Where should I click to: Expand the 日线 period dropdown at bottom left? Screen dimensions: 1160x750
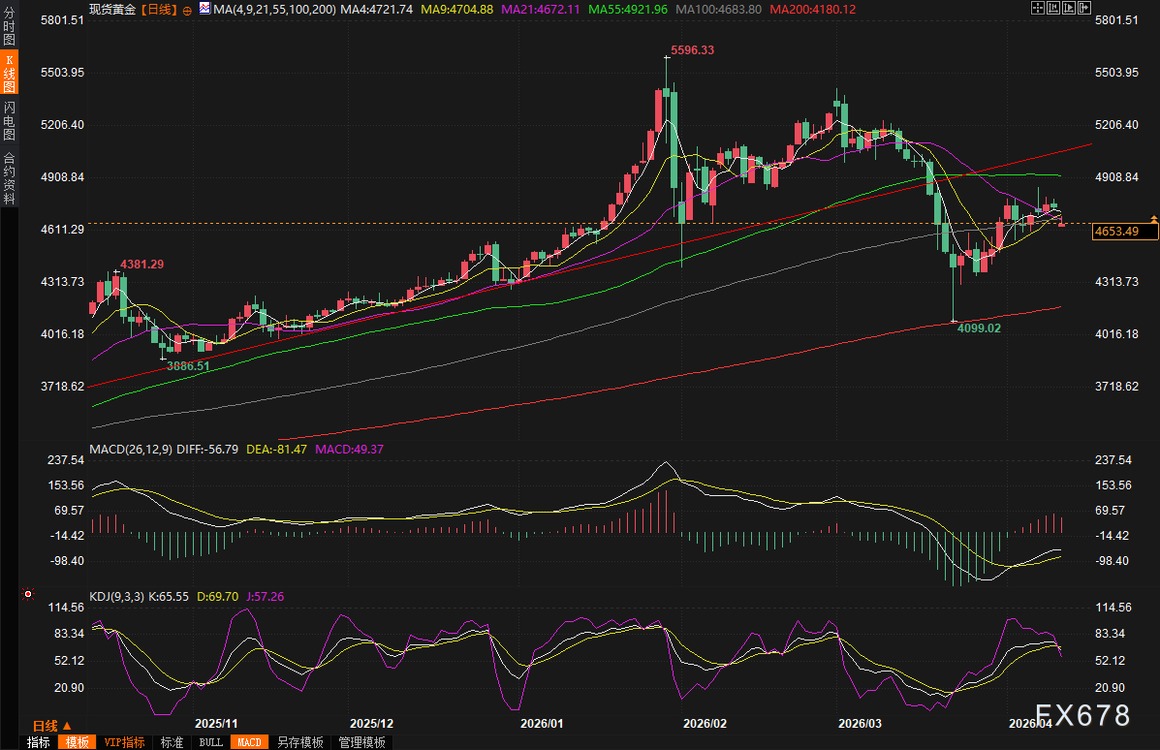[52, 726]
